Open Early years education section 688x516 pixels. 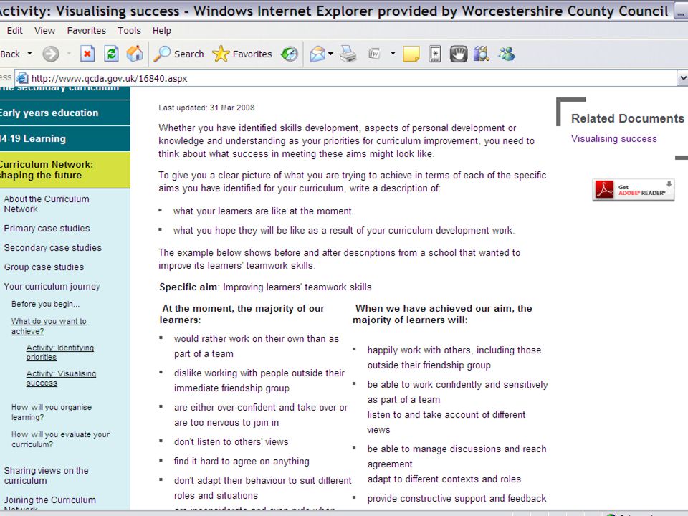[65, 113]
